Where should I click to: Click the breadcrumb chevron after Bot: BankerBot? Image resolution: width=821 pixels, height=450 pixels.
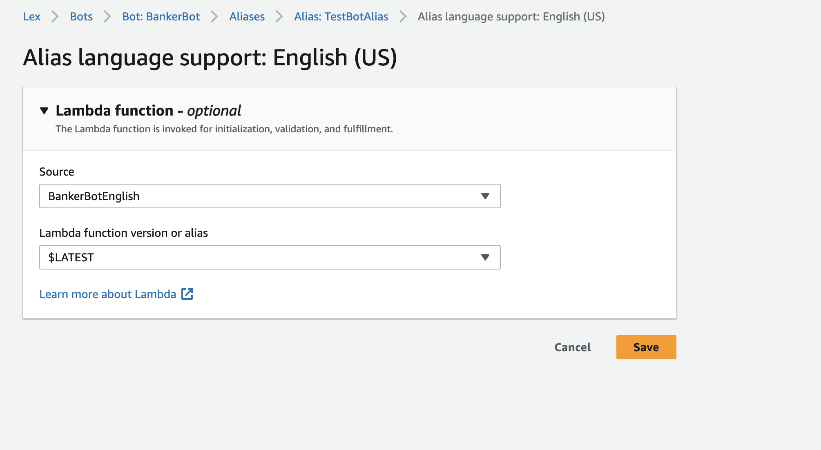pyautogui.click(x=214, y=17)
